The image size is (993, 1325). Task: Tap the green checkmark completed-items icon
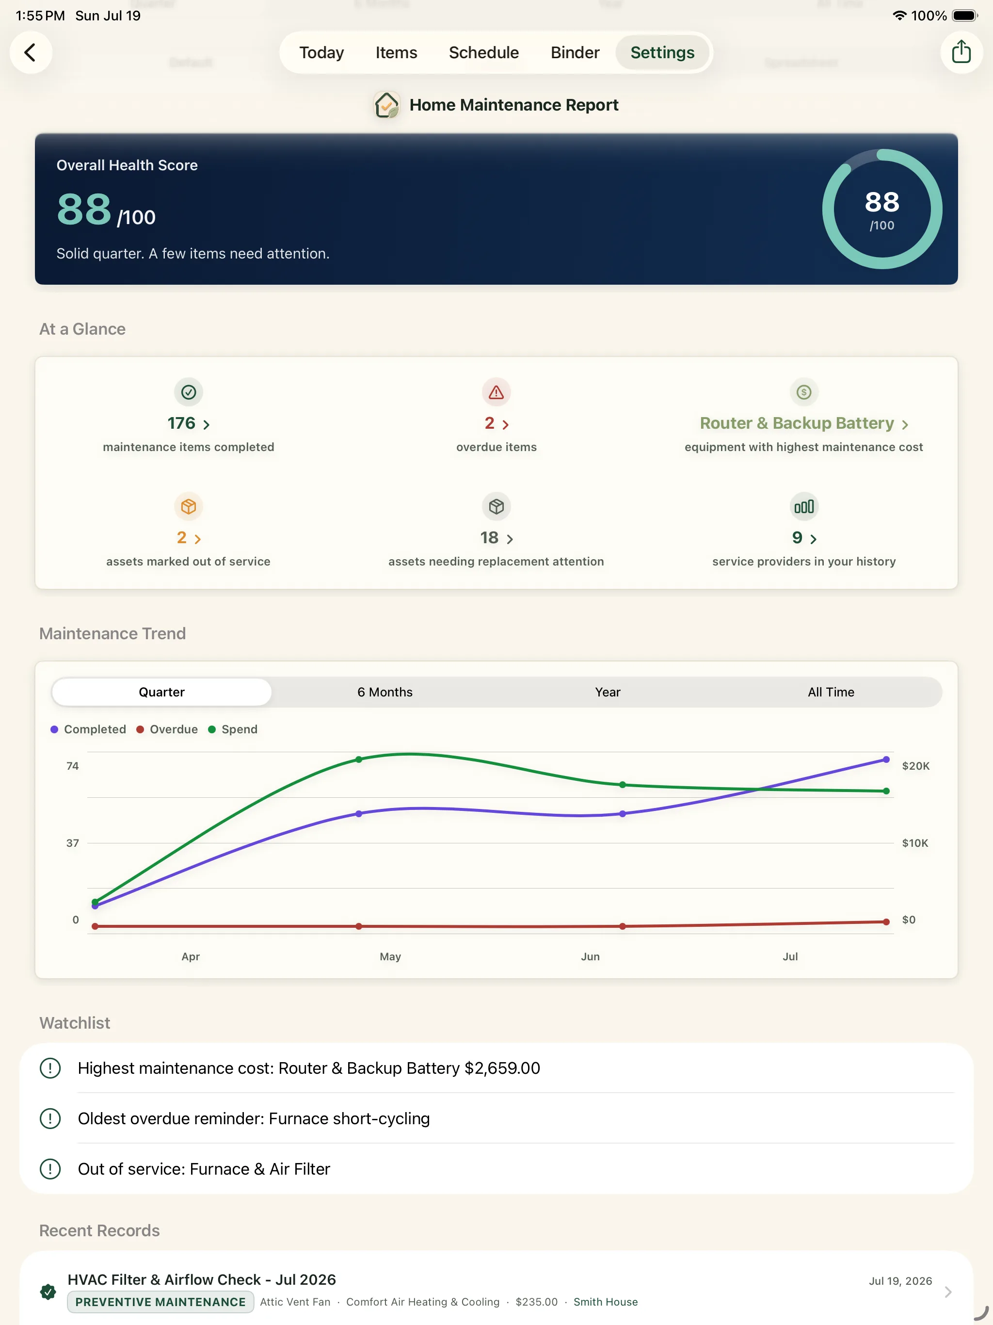point(189,392)
